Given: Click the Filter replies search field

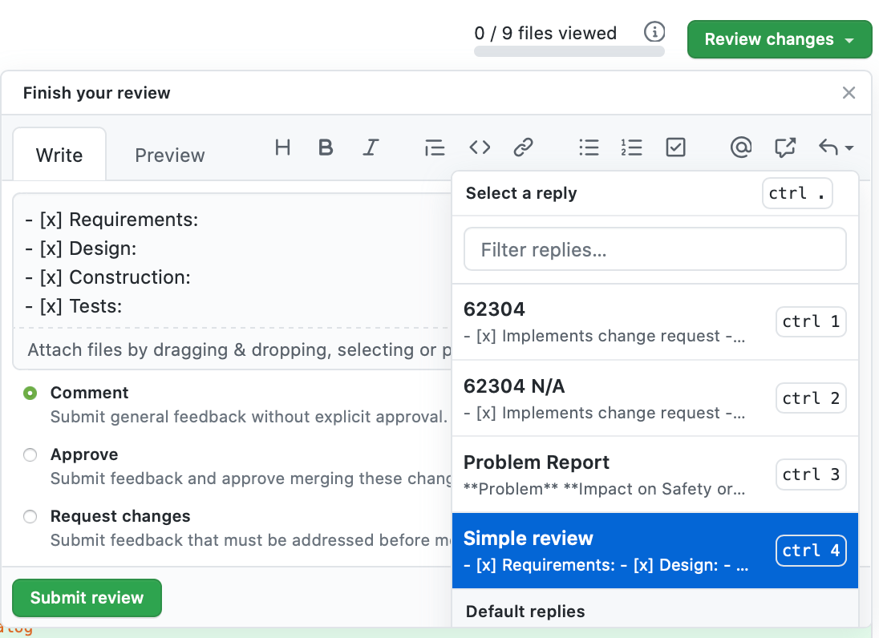Looking at the screenshot, I should point(654,250).
